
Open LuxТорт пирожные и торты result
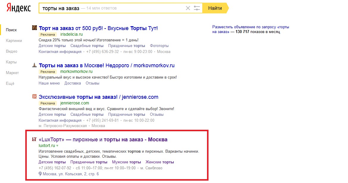[x=103, y=140]
